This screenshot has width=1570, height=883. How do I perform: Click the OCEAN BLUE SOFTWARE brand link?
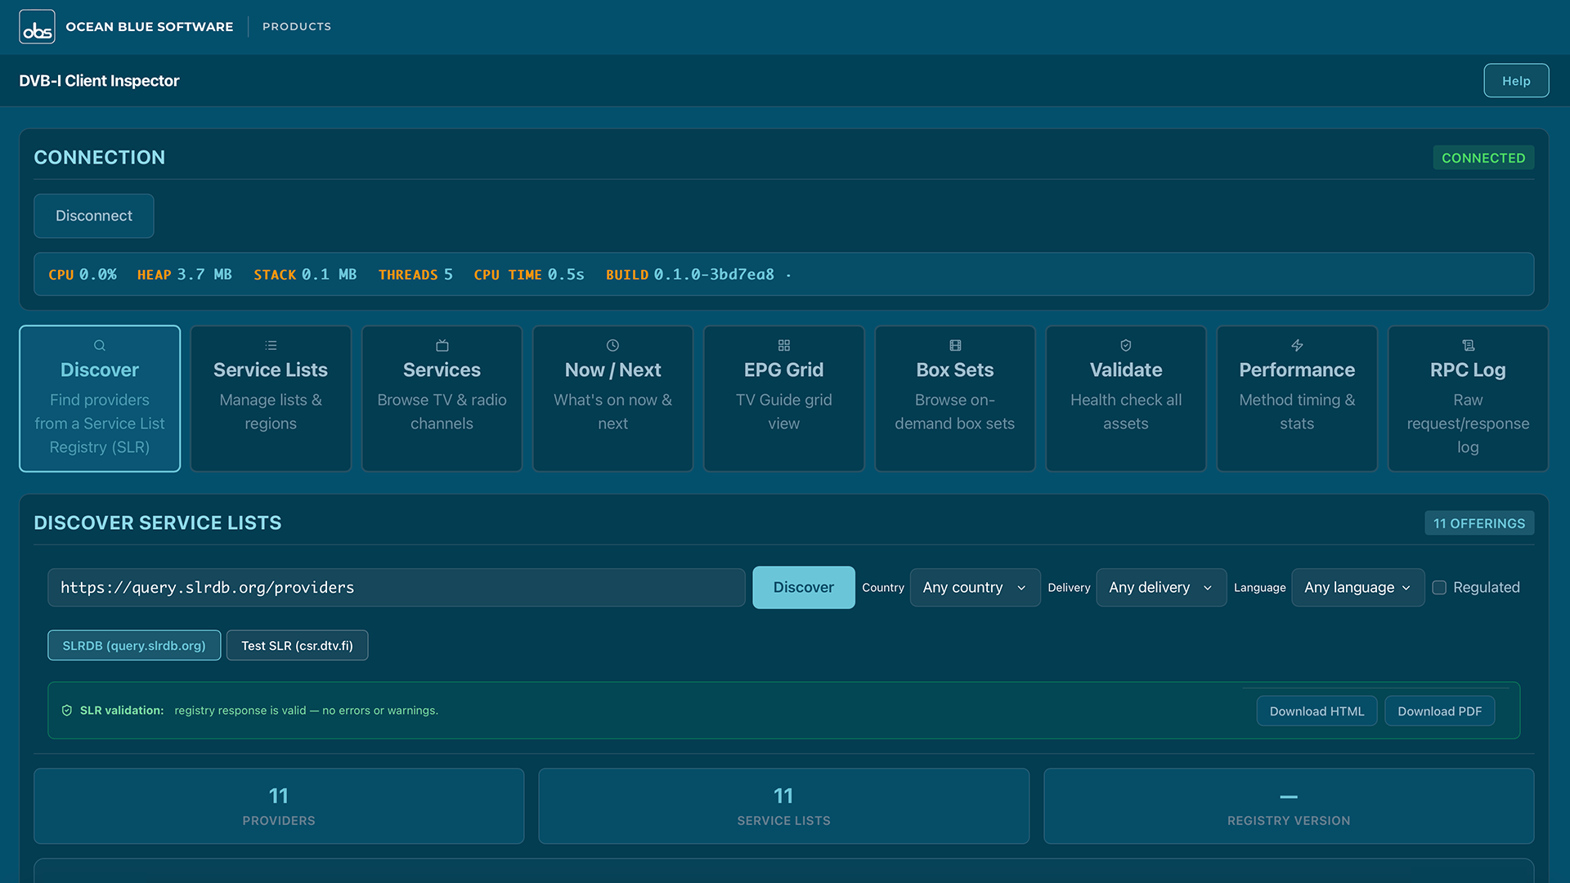coord(150,27)
